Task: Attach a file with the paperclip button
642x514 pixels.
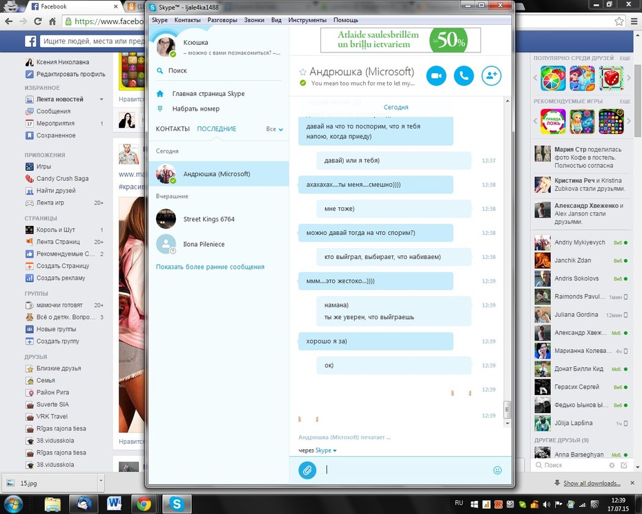Action: click(307, 470)
